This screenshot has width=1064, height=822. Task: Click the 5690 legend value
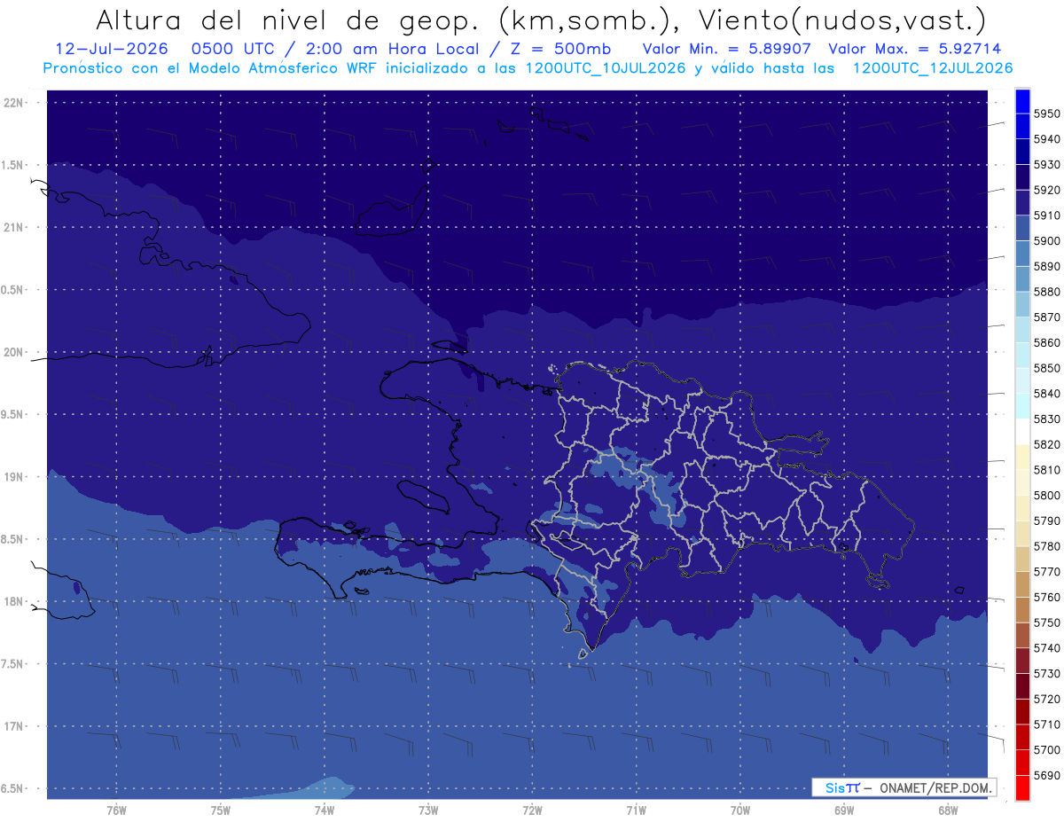click(1047, 775)
